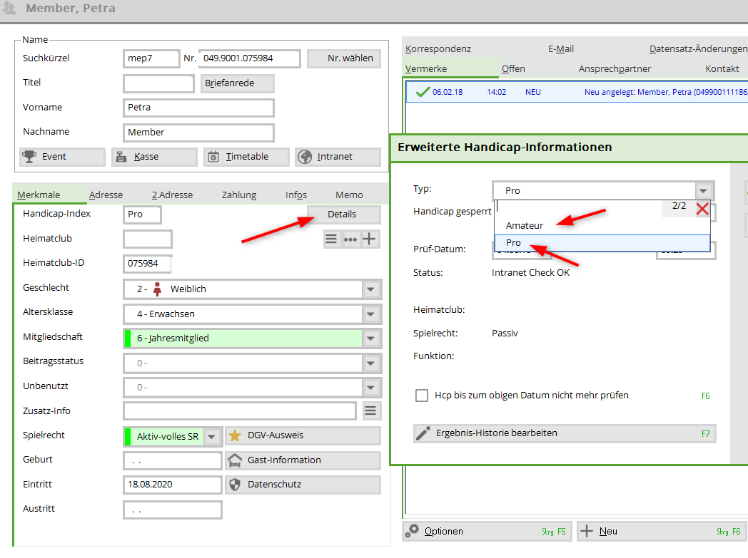This screenshot has height=558, width=748.
Task: Enable 'Hcp bis zum obigen Datum' checkbox
Action: pos(422,396)
